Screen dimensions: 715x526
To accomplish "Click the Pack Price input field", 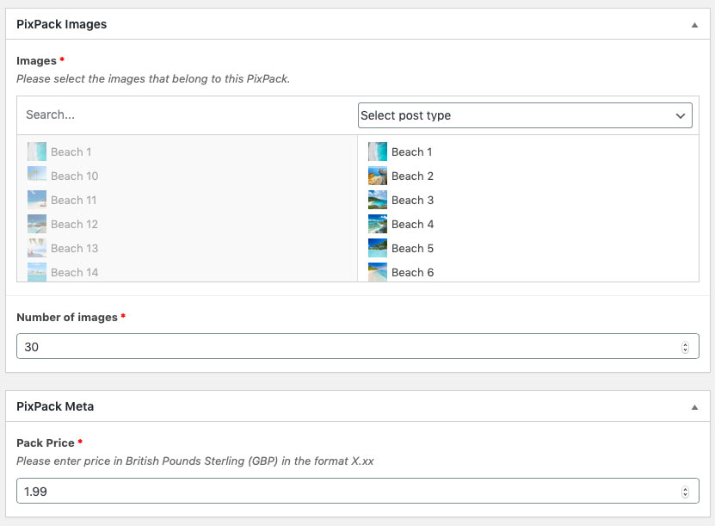I will [x=358, y=491].
